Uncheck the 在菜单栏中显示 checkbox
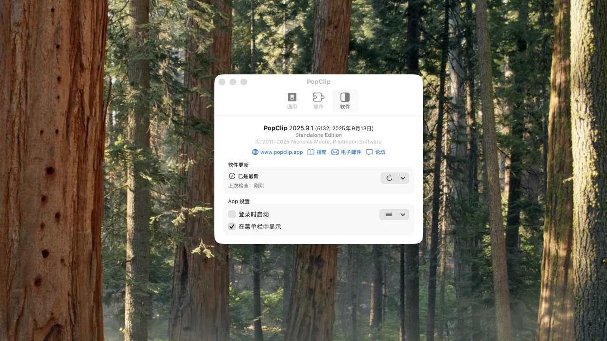The height and width of the screenshot is (341, 607). click(x=232, y=227)
